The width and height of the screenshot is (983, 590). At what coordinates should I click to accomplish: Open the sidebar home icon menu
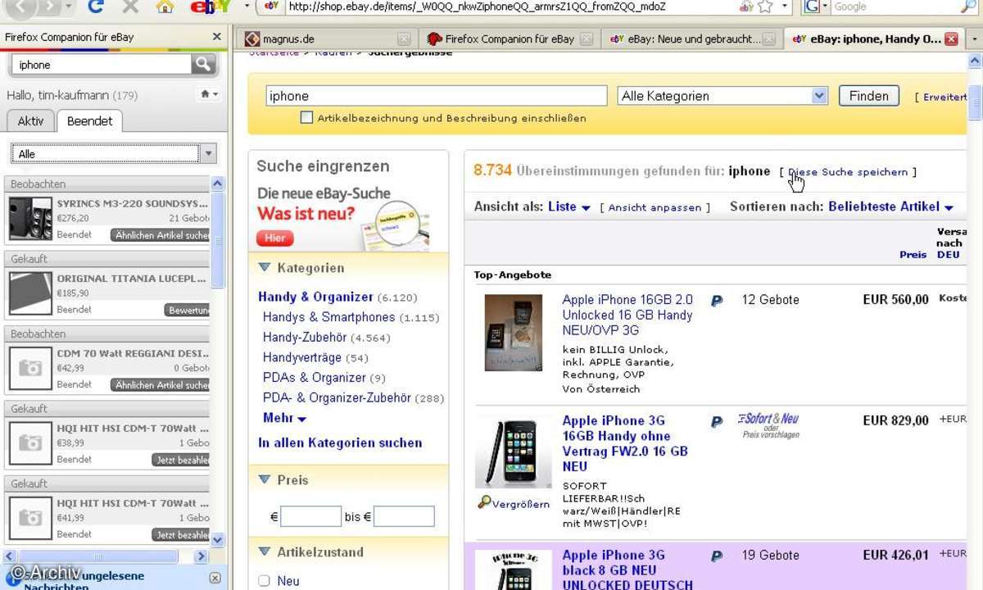(209, 95)
